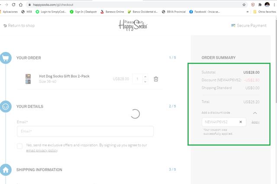Click the address bar URL
This screenshot has width=277, height=184.
tap(53, 5)
